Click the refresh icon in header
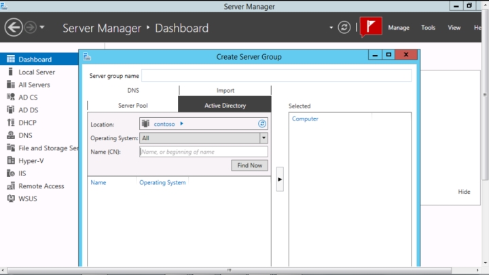The image size is (489, 275). tap(345, 28)
